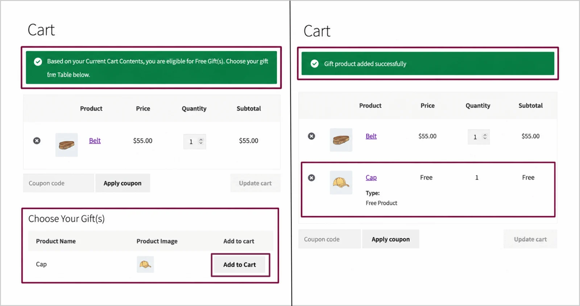Click 'Quantity' header in left cart table
Image resolution: width=580 pixels, height=306 pixels.
(194, 108)
